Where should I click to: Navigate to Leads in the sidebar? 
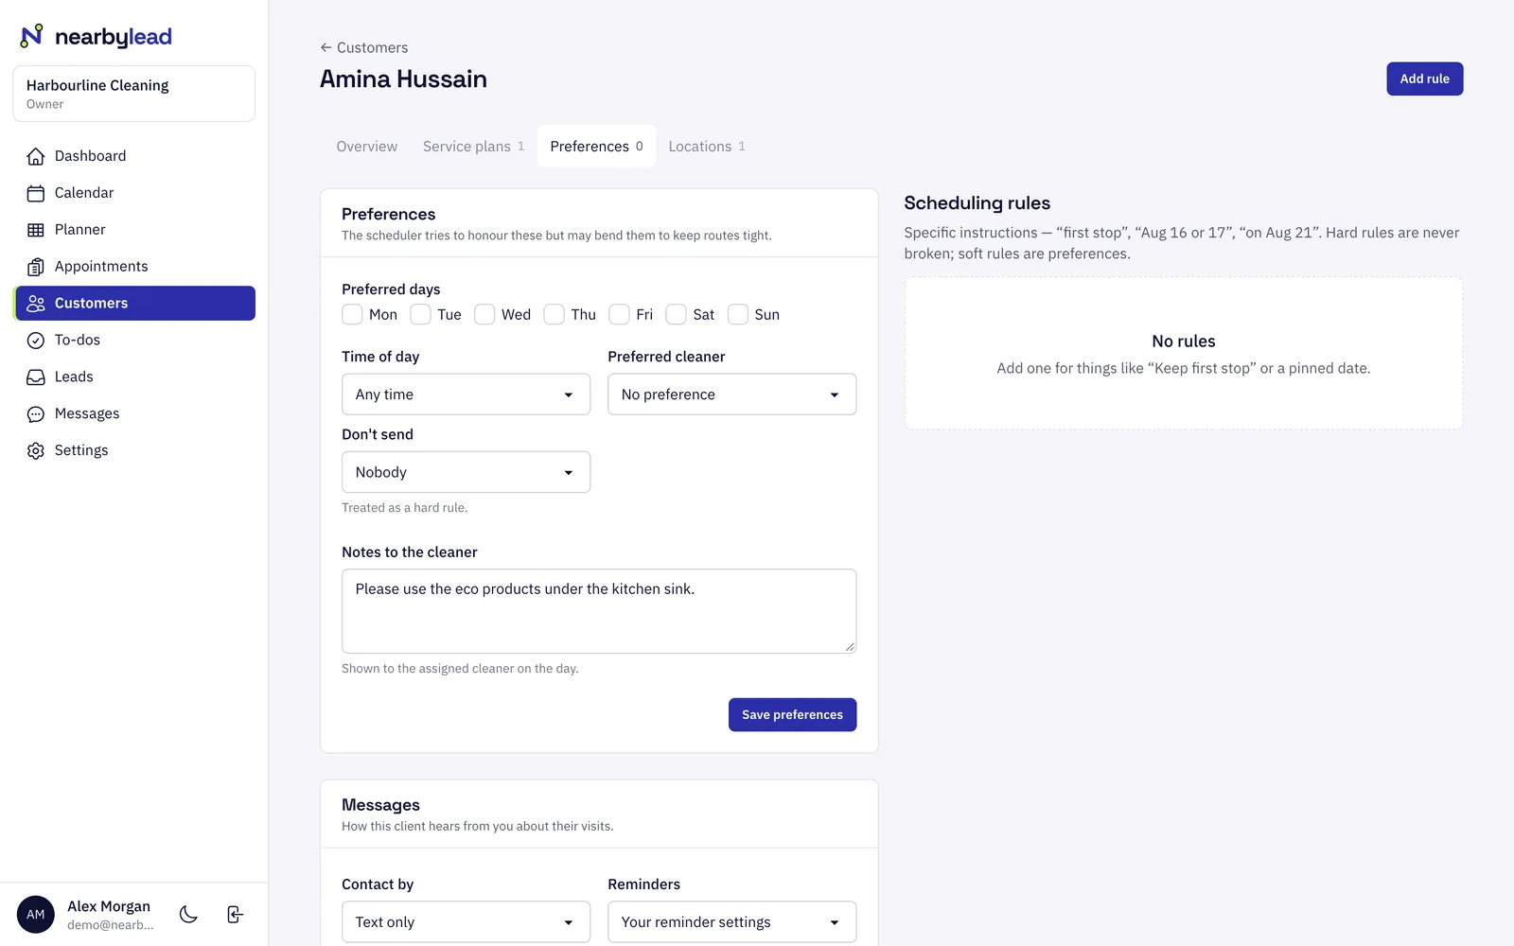click(134, 377)
